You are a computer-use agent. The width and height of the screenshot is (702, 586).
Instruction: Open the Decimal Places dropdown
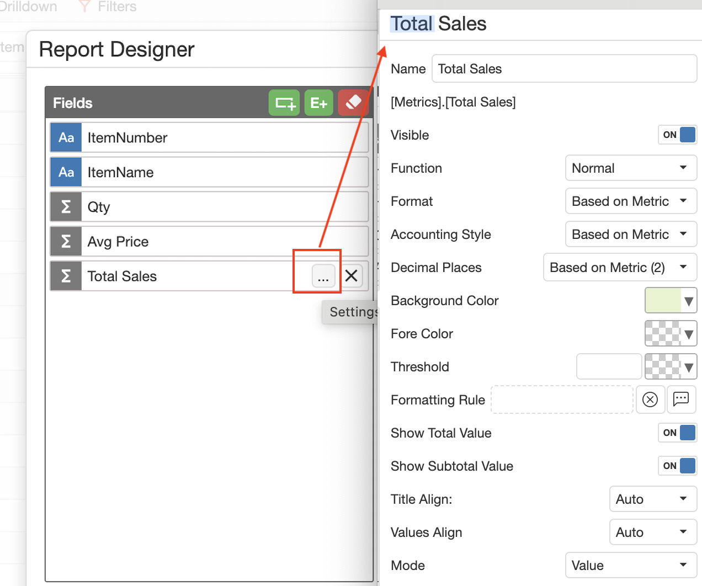point(620,267)
